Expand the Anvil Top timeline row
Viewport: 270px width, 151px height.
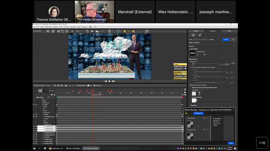click(x=43, y=137)
